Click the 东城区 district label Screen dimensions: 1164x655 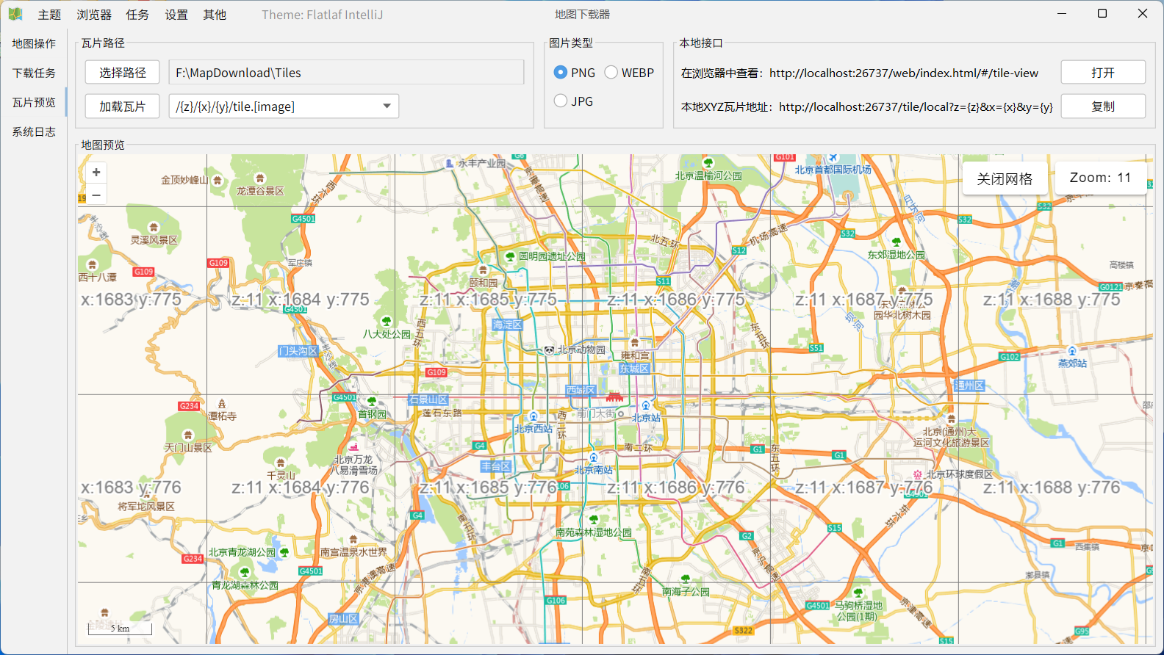point(634,369)
